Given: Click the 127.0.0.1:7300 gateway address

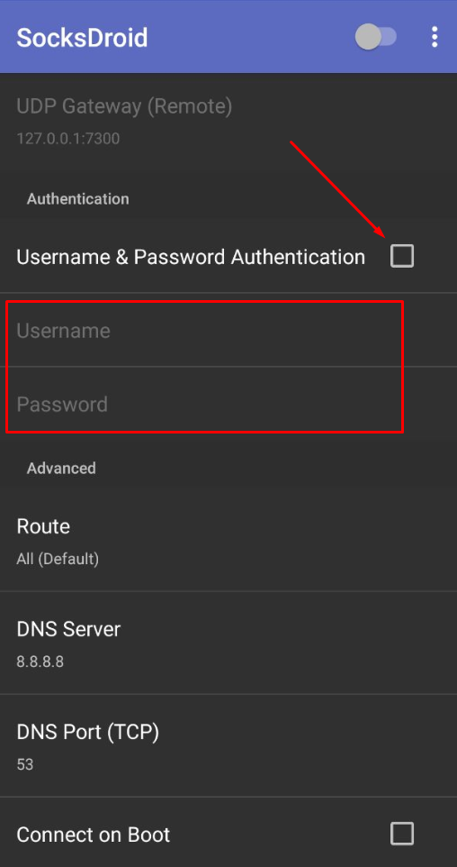Looking at the screenshot, I should 67,138.
